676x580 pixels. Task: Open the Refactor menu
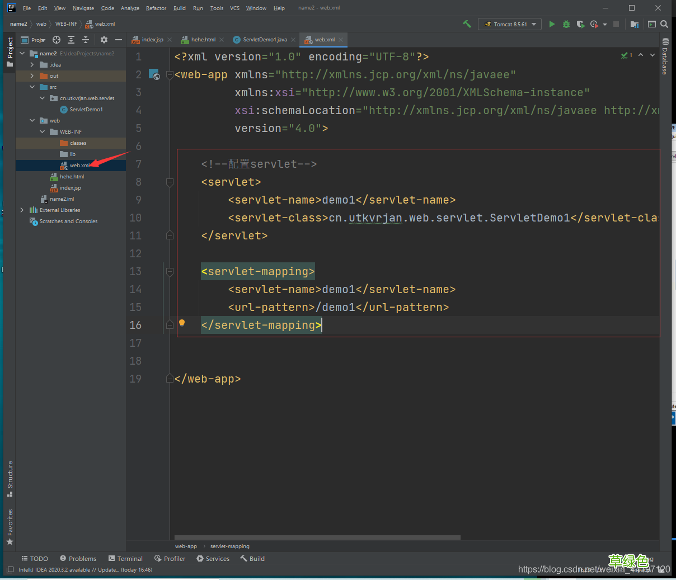(x=156, y=8)
